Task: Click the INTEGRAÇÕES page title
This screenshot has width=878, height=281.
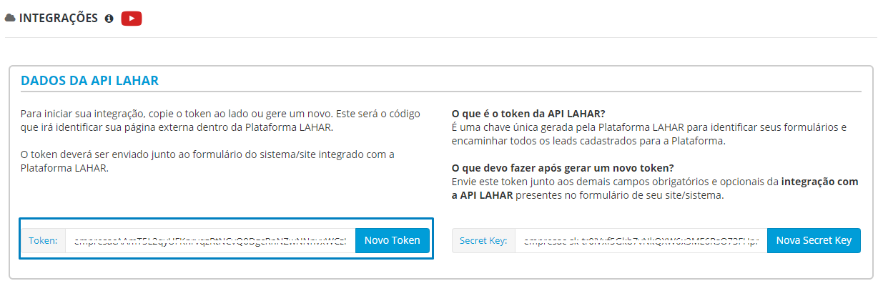Action: pyautogui.click(x=59, y=19)
